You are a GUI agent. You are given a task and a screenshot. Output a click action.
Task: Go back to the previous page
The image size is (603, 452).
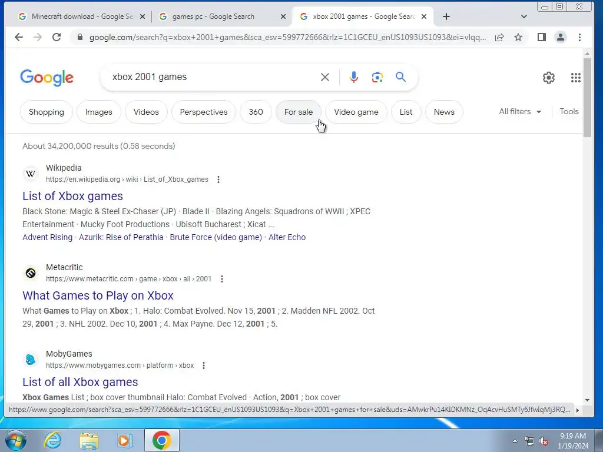(x=18, y=37)
